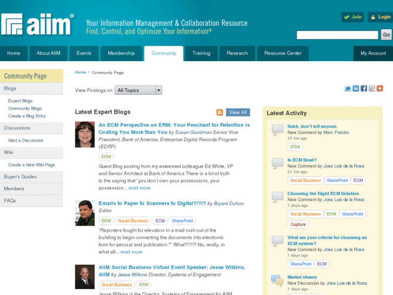The image size is (393, 295).
Task: Open AIIM Social Business Virtual Event Speaker post
Action: (172, 271)
